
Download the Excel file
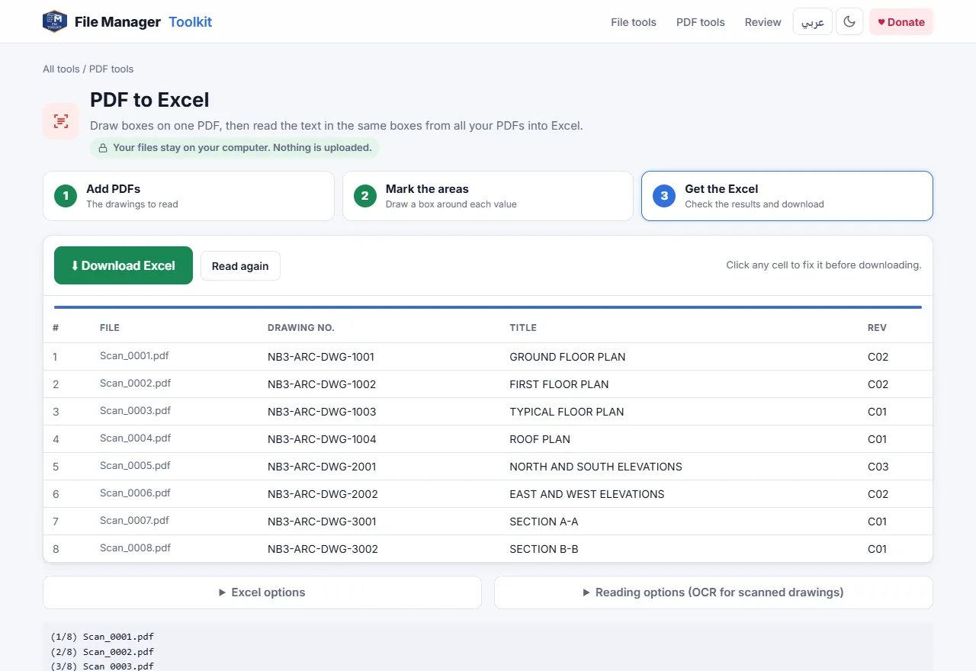[124, 265]
